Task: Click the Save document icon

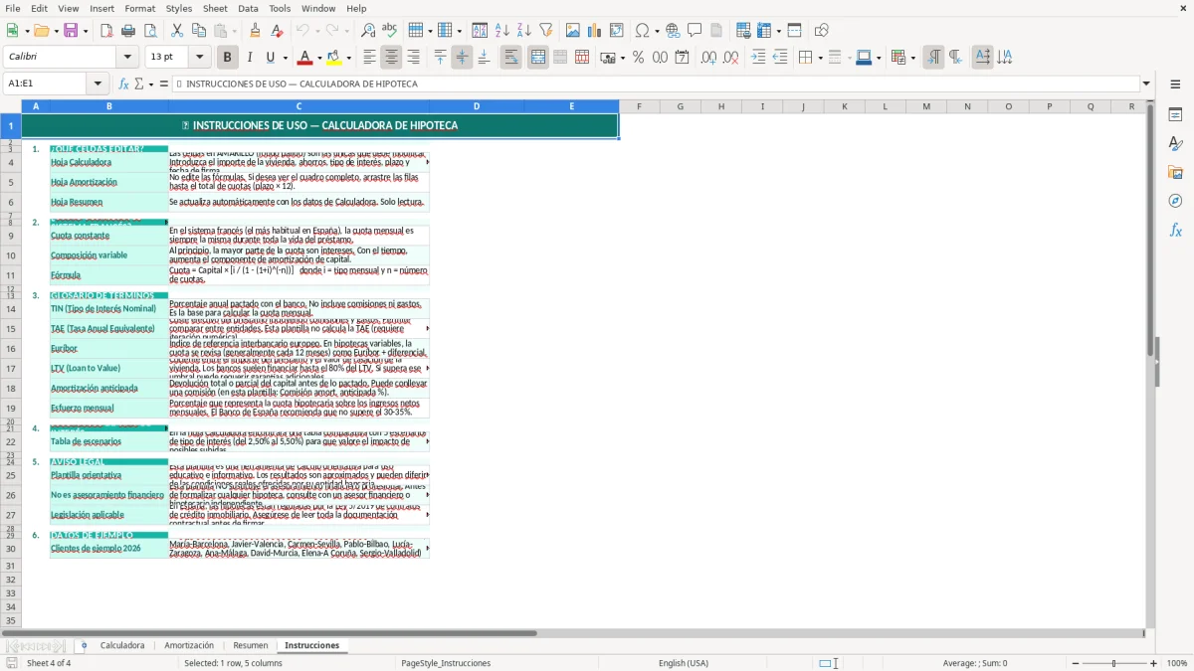Action: tap(71, 31)
